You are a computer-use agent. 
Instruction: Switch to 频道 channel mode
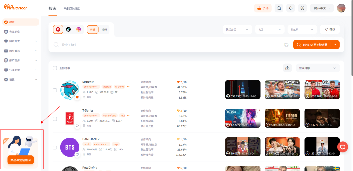point(92,29)
